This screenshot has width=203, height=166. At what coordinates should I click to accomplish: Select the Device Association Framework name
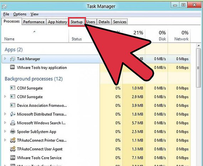tap(42, 105)
